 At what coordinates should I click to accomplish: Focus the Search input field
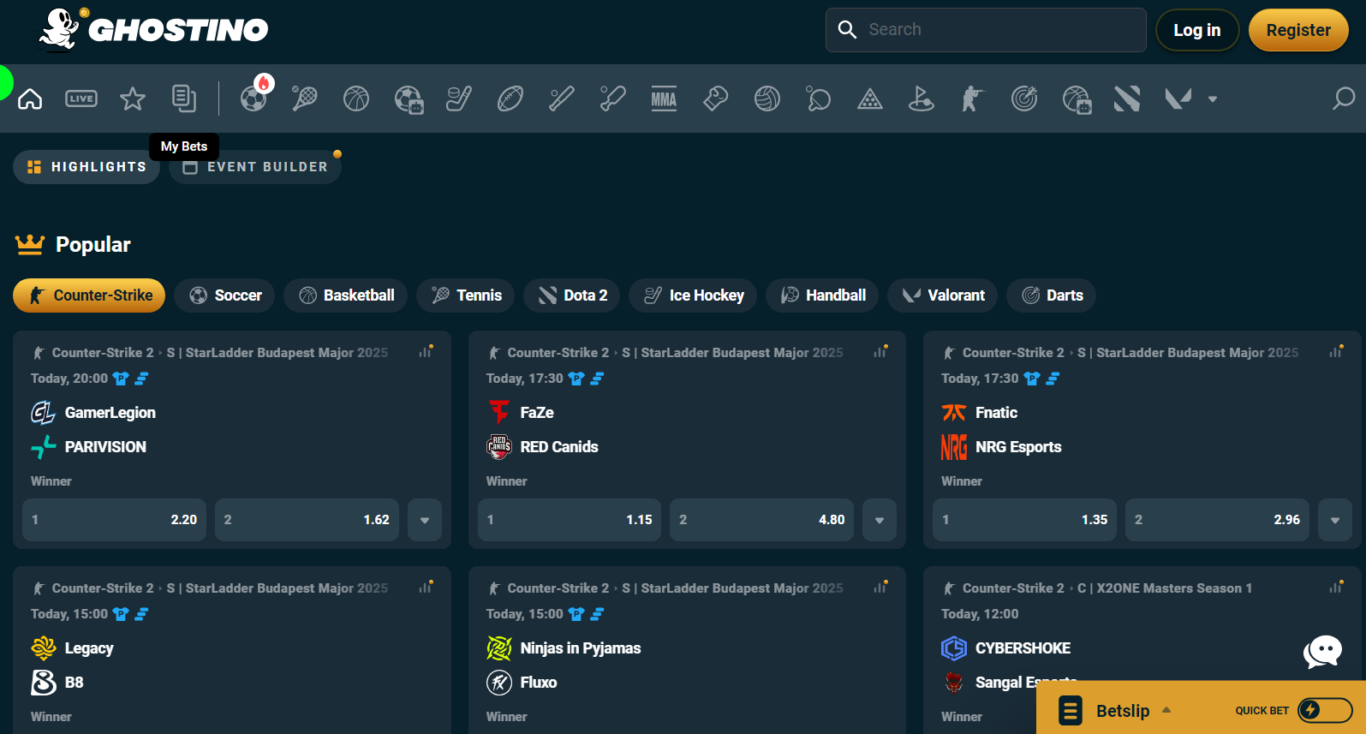[x=986, y=30]
